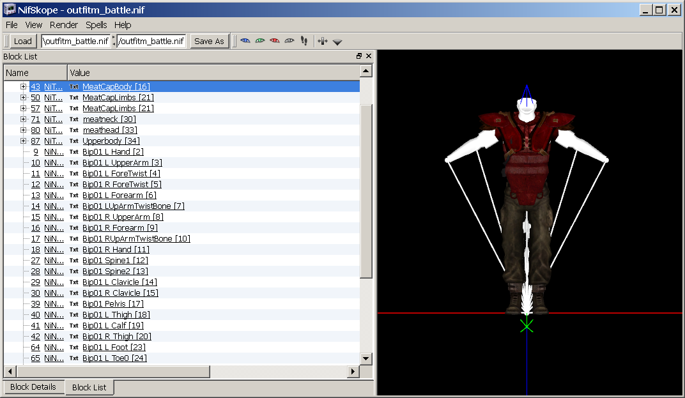Click the Load button
685x398 pixels.
point(23,41)
